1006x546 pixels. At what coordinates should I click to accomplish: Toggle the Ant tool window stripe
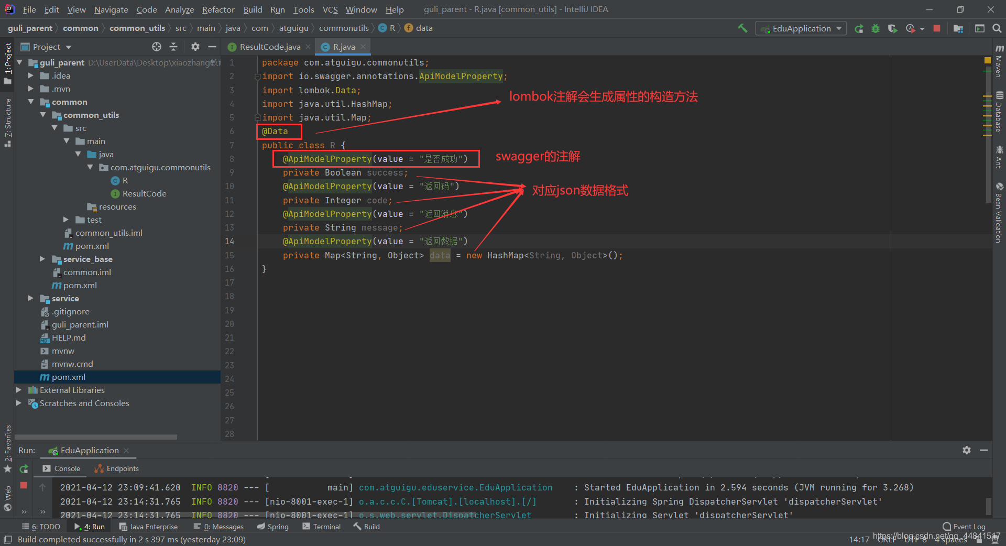point(999,157)
